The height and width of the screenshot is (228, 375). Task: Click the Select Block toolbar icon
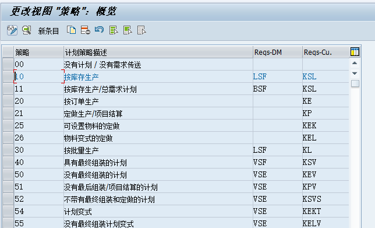[128, 30]
